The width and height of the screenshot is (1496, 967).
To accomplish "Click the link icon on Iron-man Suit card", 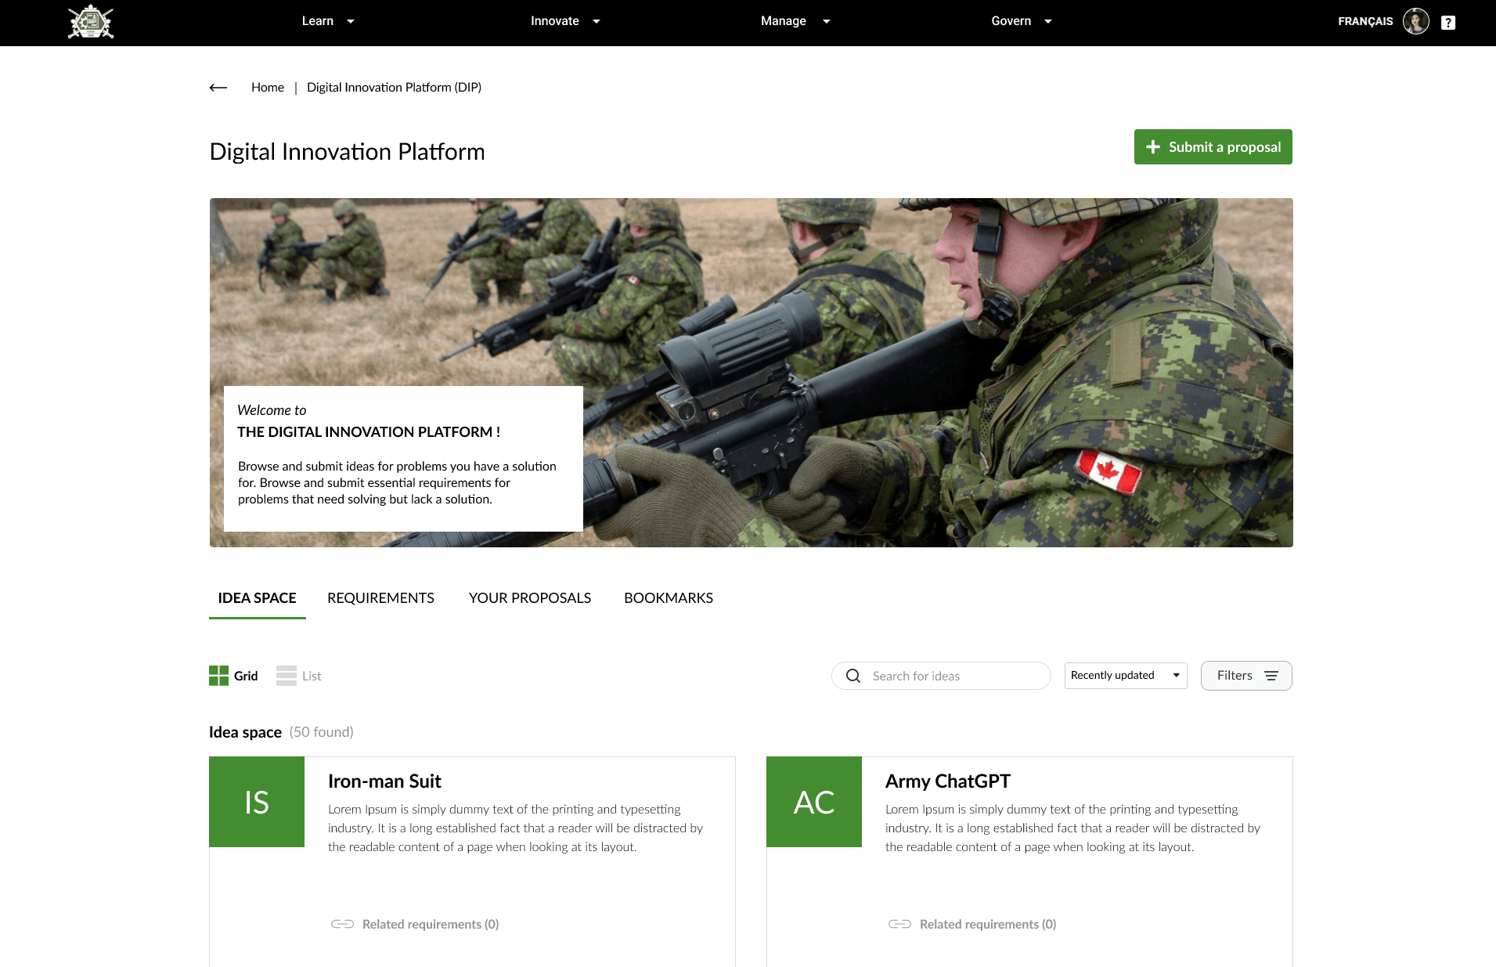I will [342, 924].
